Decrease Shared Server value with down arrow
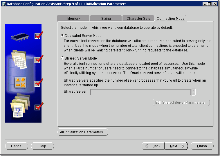Viewport: 220px width, 156px height. point(194,94)
